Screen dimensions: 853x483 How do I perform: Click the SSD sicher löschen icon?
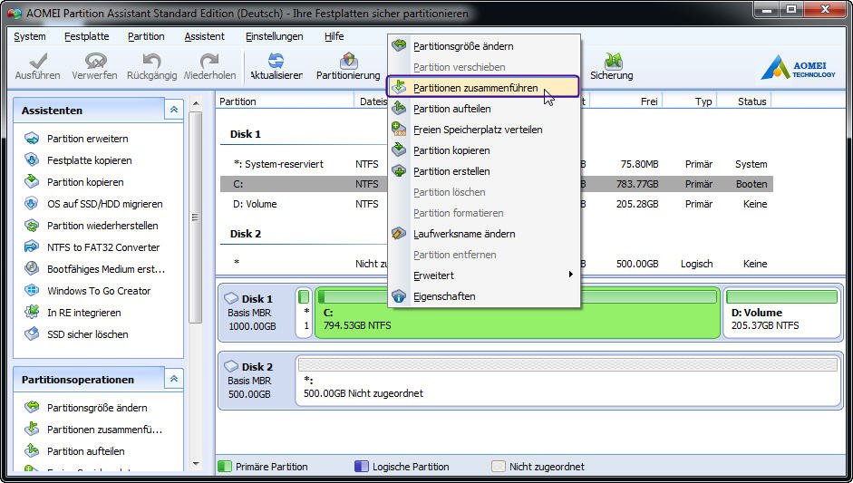pos(32,334)
